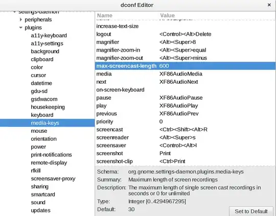
Task: Edit the 600 value cell
Action: point(164,66)
